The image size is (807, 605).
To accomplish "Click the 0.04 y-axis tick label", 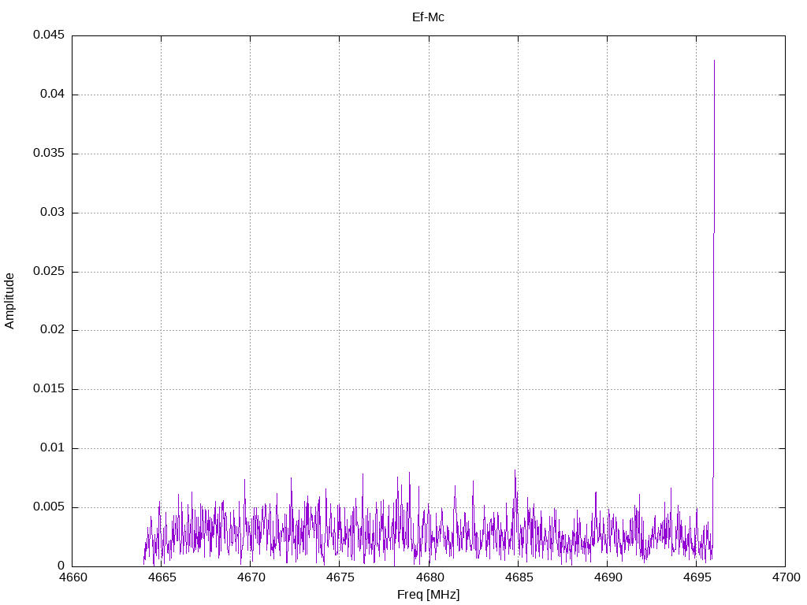I will [x=52, y=95].
